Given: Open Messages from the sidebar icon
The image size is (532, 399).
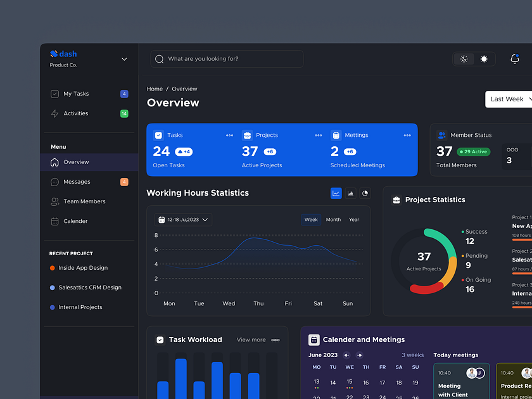Looking at the screenshot, I should tap(56, 182).
